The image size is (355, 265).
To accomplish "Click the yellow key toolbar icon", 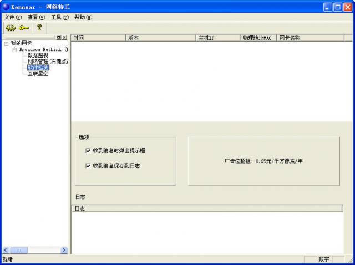I will 24,28.
